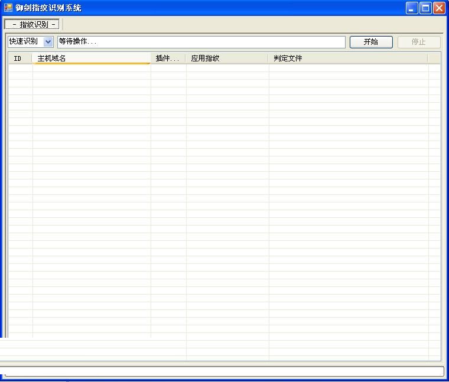
Task: Click the progress bar at the window bottom
Action: [223, 371]
